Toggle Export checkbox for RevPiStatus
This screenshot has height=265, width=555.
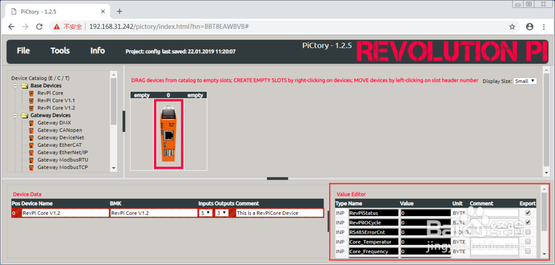coord(528,213)
